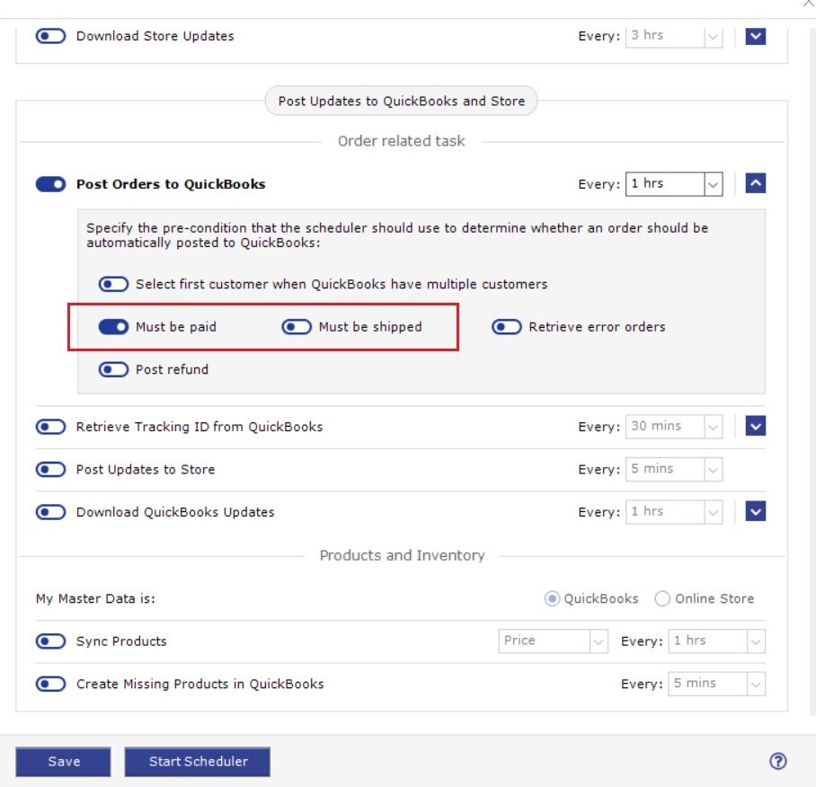This screenshot has width=816, height=787.
Task: Open the Price dropdown for Sync Products
Action: [x=554, y=641]
